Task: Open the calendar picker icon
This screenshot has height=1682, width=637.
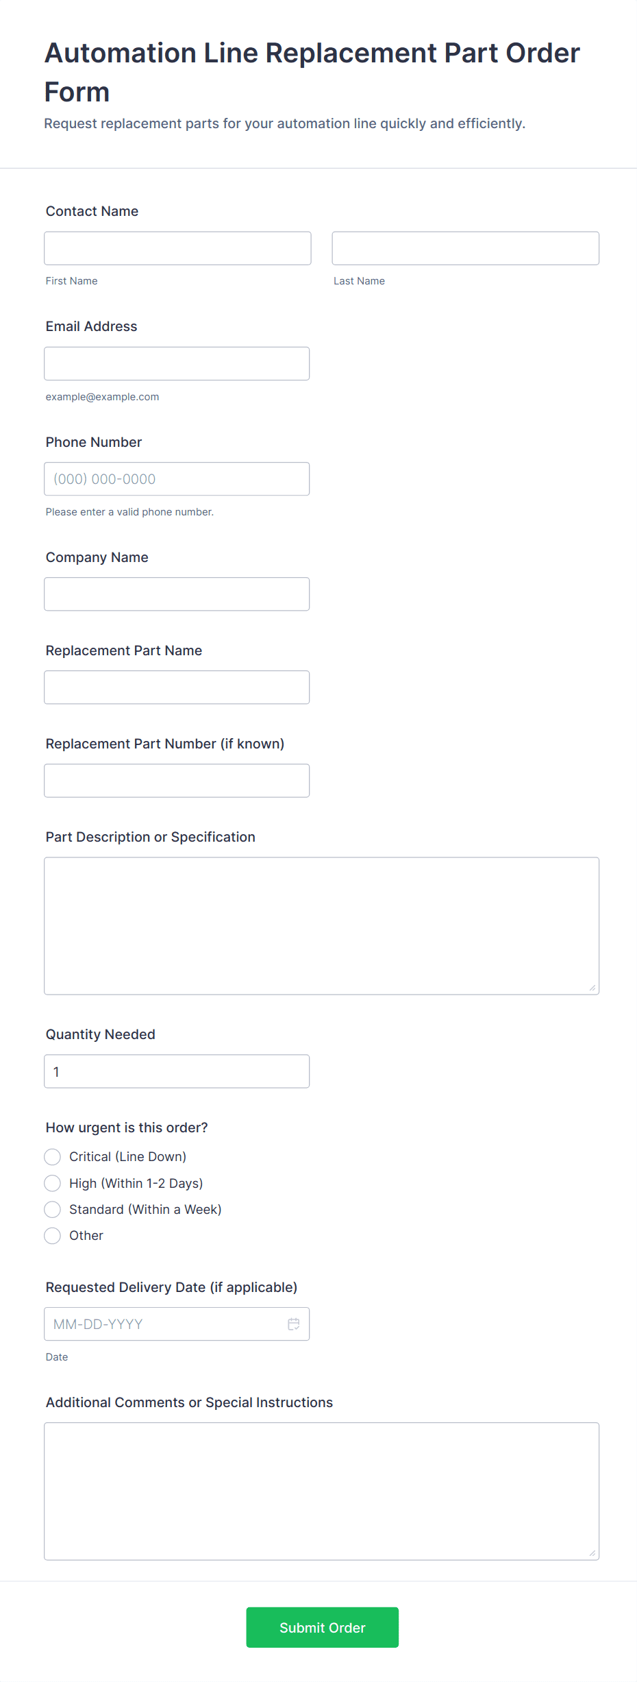Action: click(x=294, y=1324)
